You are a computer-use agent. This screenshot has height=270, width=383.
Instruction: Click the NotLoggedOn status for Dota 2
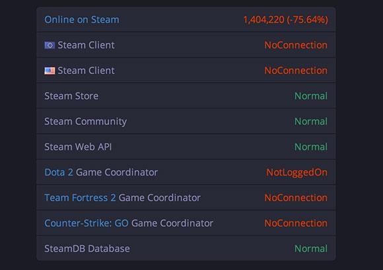[x=296, y=173]
